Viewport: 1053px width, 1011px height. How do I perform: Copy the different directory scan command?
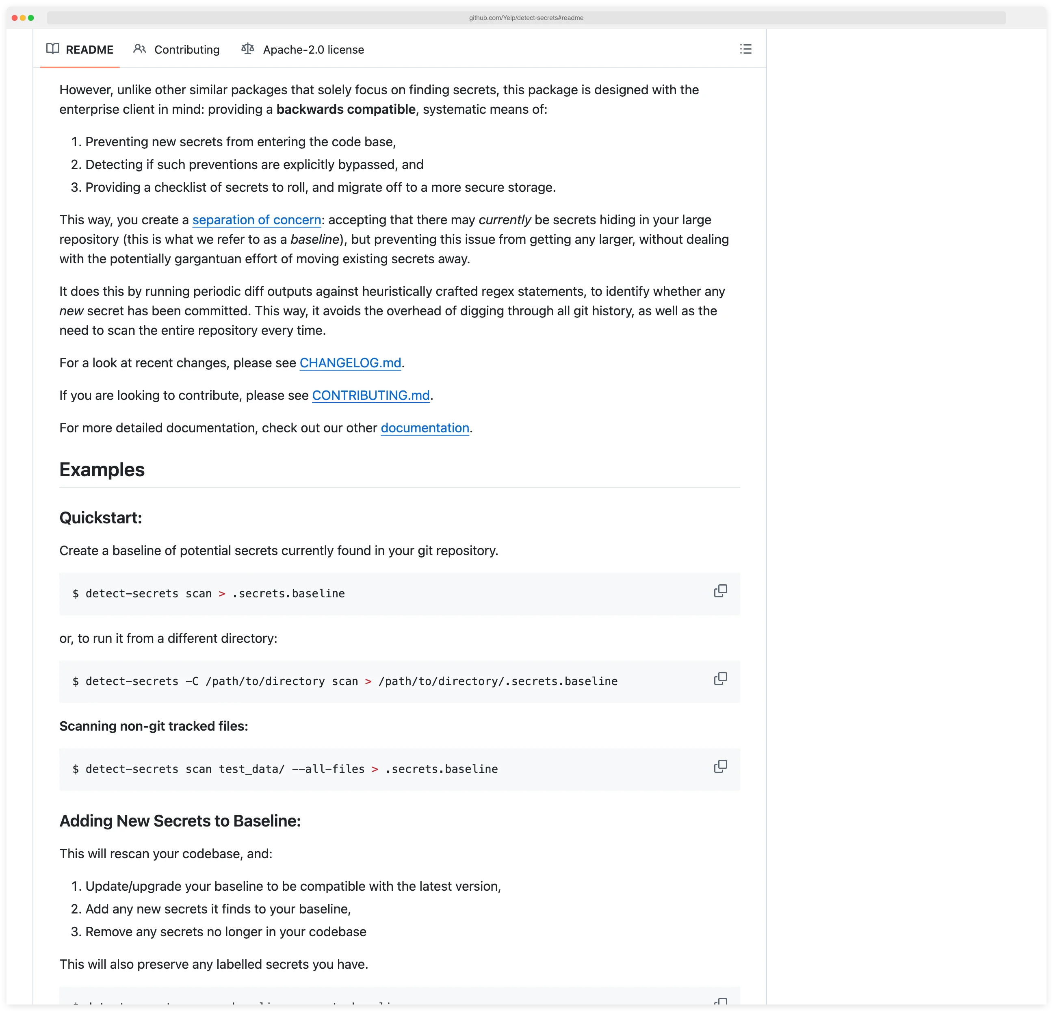click(720, 679)
